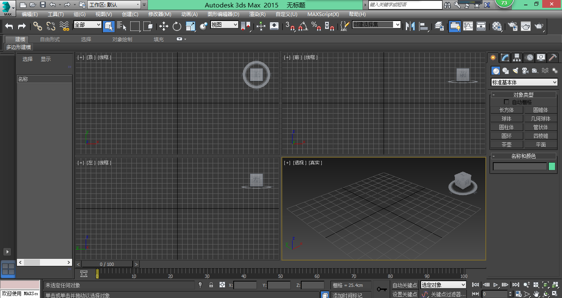Viewport: 562px width, 298px height.
Task: Open the Material Editor
Action: [x=497, y=26]
